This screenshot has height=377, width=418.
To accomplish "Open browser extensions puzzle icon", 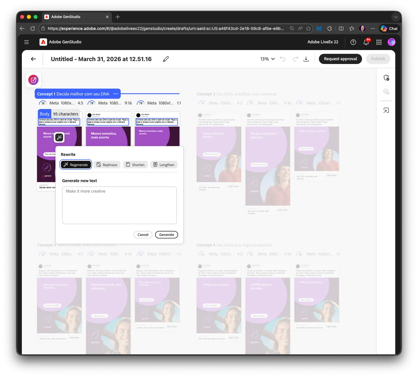I will [329, 29].
